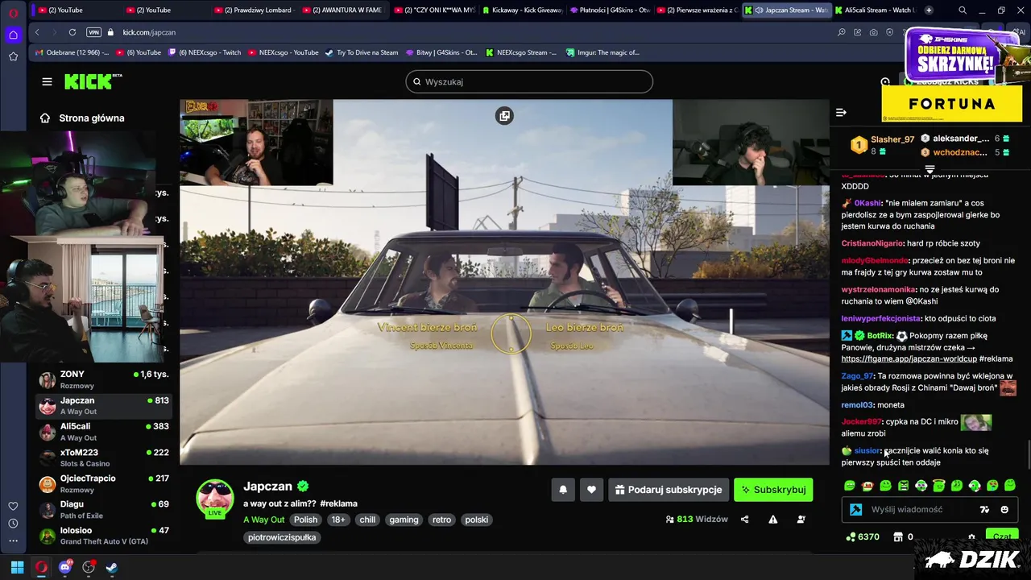Screen dimensions: 1031x580
Task: Click the Wyszukaj search field
Action: [529, 81]
